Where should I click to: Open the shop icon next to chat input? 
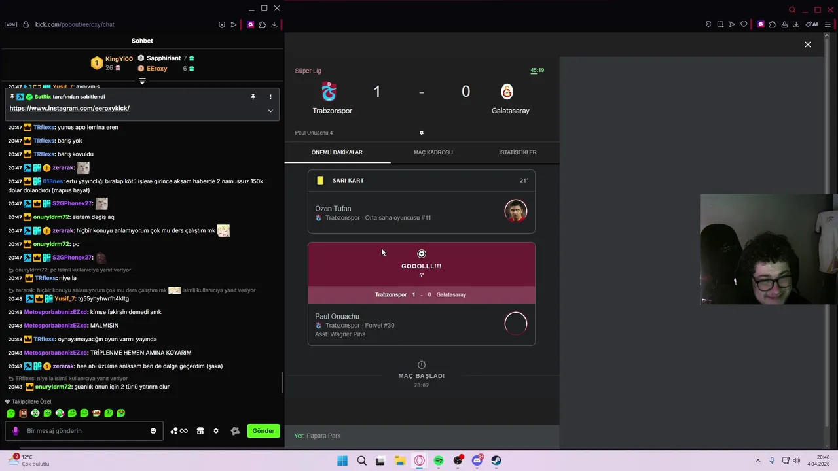(200, 431)
